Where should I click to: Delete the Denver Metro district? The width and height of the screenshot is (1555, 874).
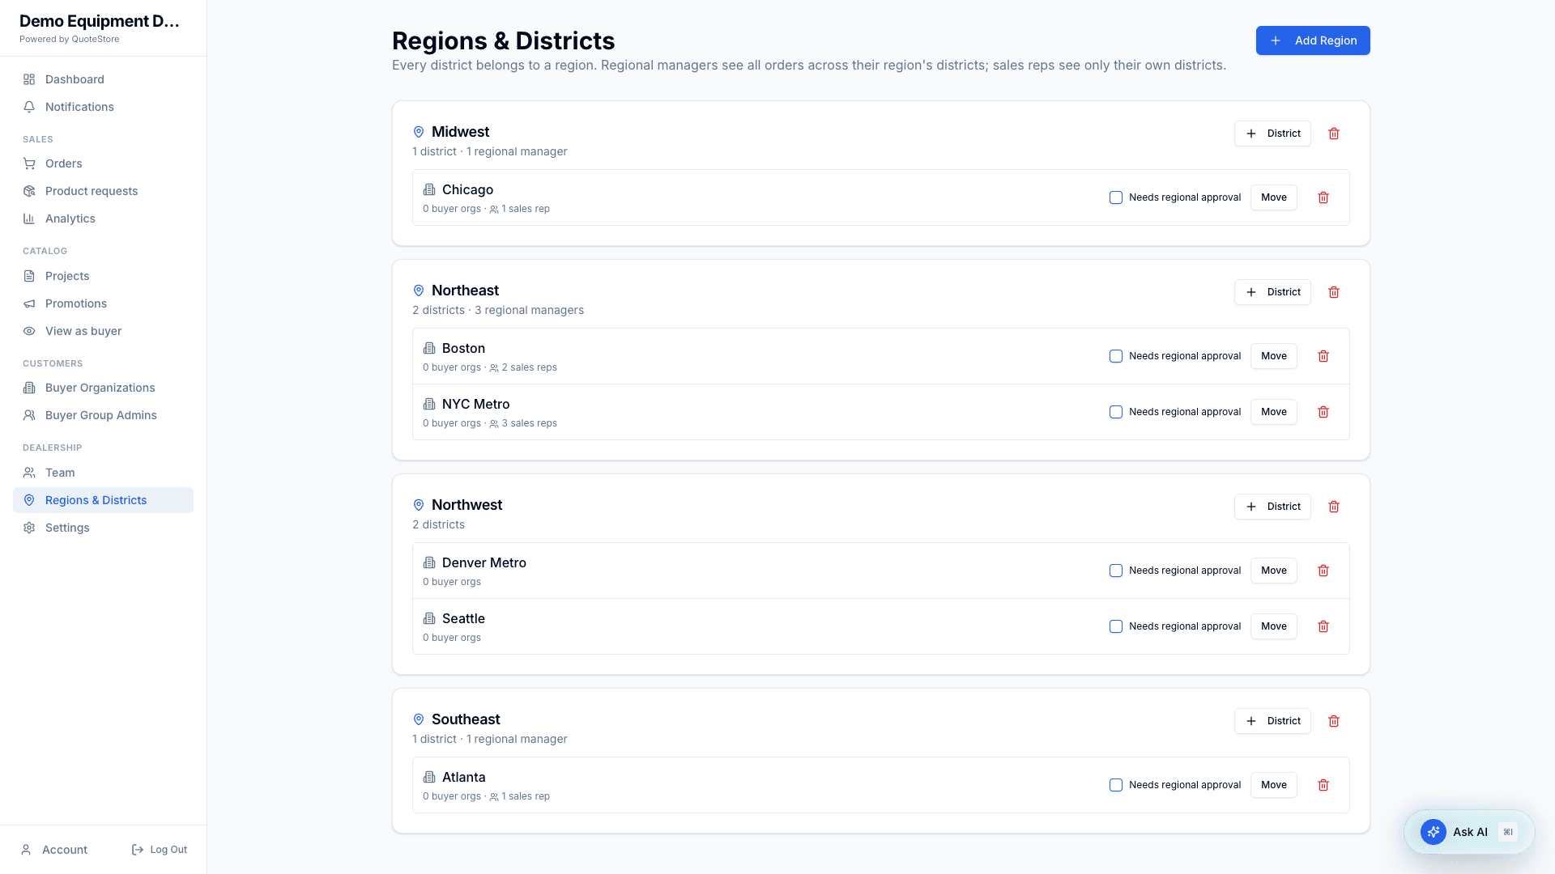(x=1323, y=571)
